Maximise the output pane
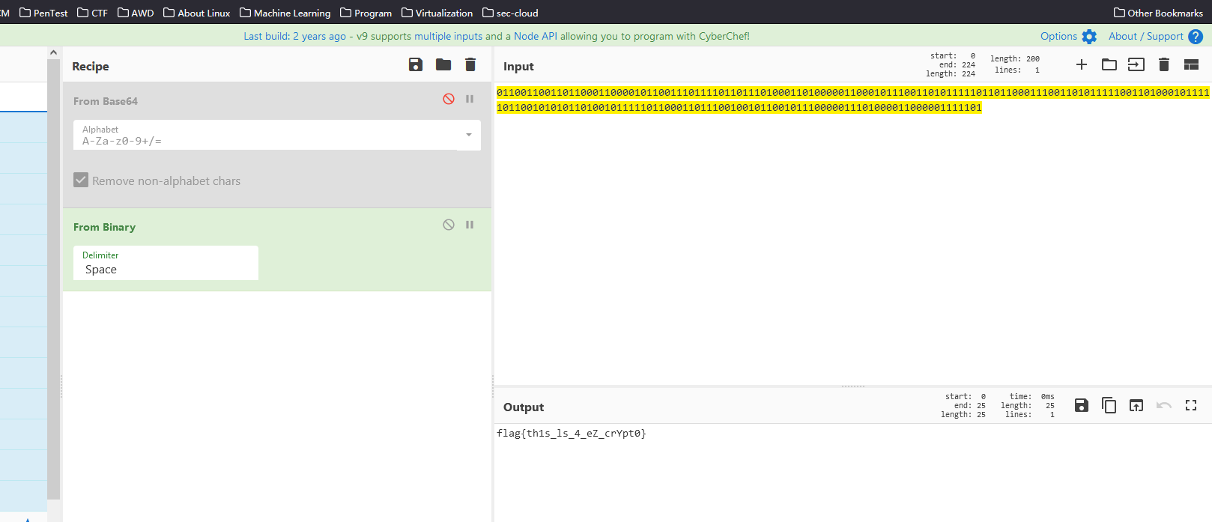 click(x=1191, y=405)
